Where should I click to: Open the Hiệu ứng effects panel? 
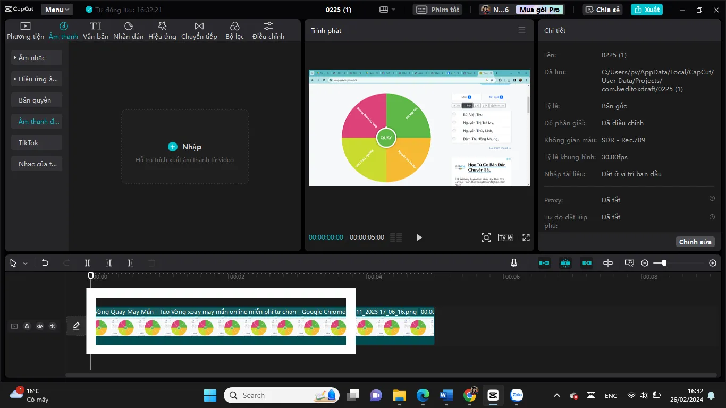(x=162, y=30)
